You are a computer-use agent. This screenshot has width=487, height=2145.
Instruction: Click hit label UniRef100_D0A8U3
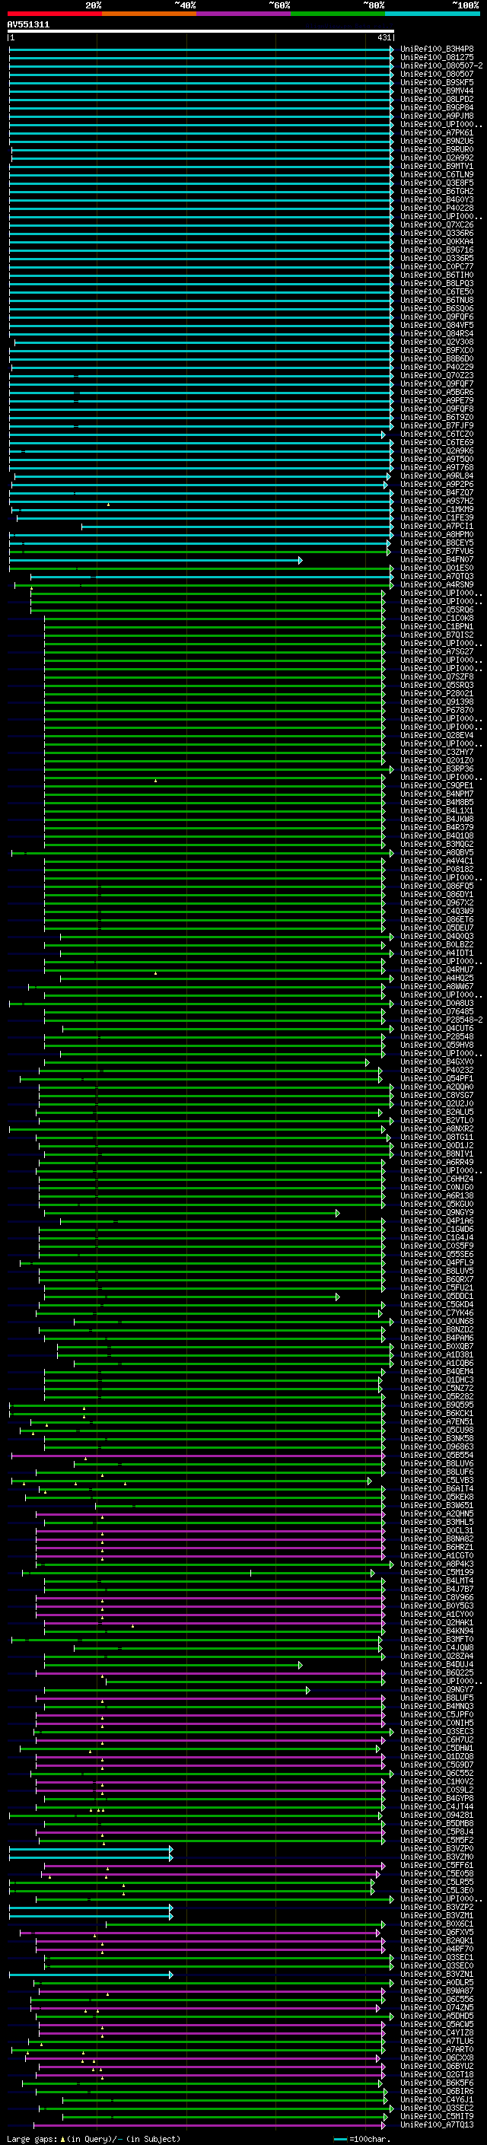437,1004
